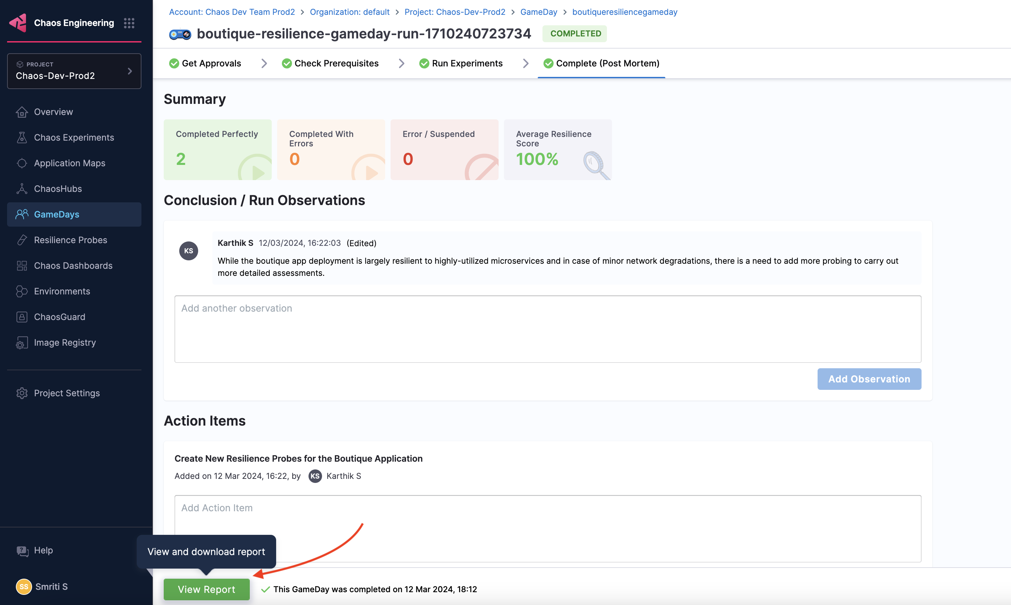Click the Chaos Dashboards grid icon

pyautogui.click(x=22, y=266)
